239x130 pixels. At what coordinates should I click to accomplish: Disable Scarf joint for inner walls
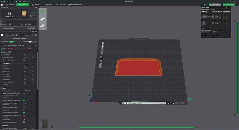[24, 113]
